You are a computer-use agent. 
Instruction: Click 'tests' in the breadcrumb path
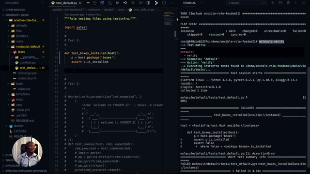121,10
